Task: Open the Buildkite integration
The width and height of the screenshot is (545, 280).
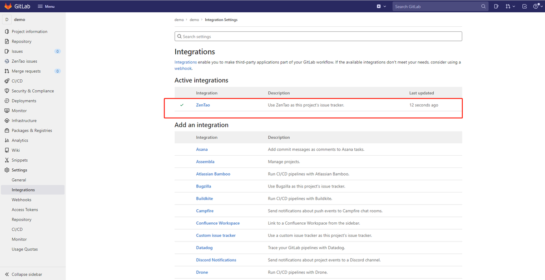Action: coord(204,198)
